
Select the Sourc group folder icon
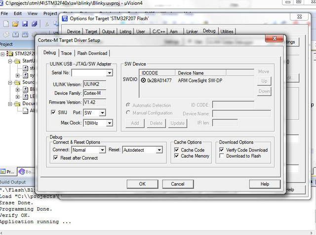[x=17, y=82]
